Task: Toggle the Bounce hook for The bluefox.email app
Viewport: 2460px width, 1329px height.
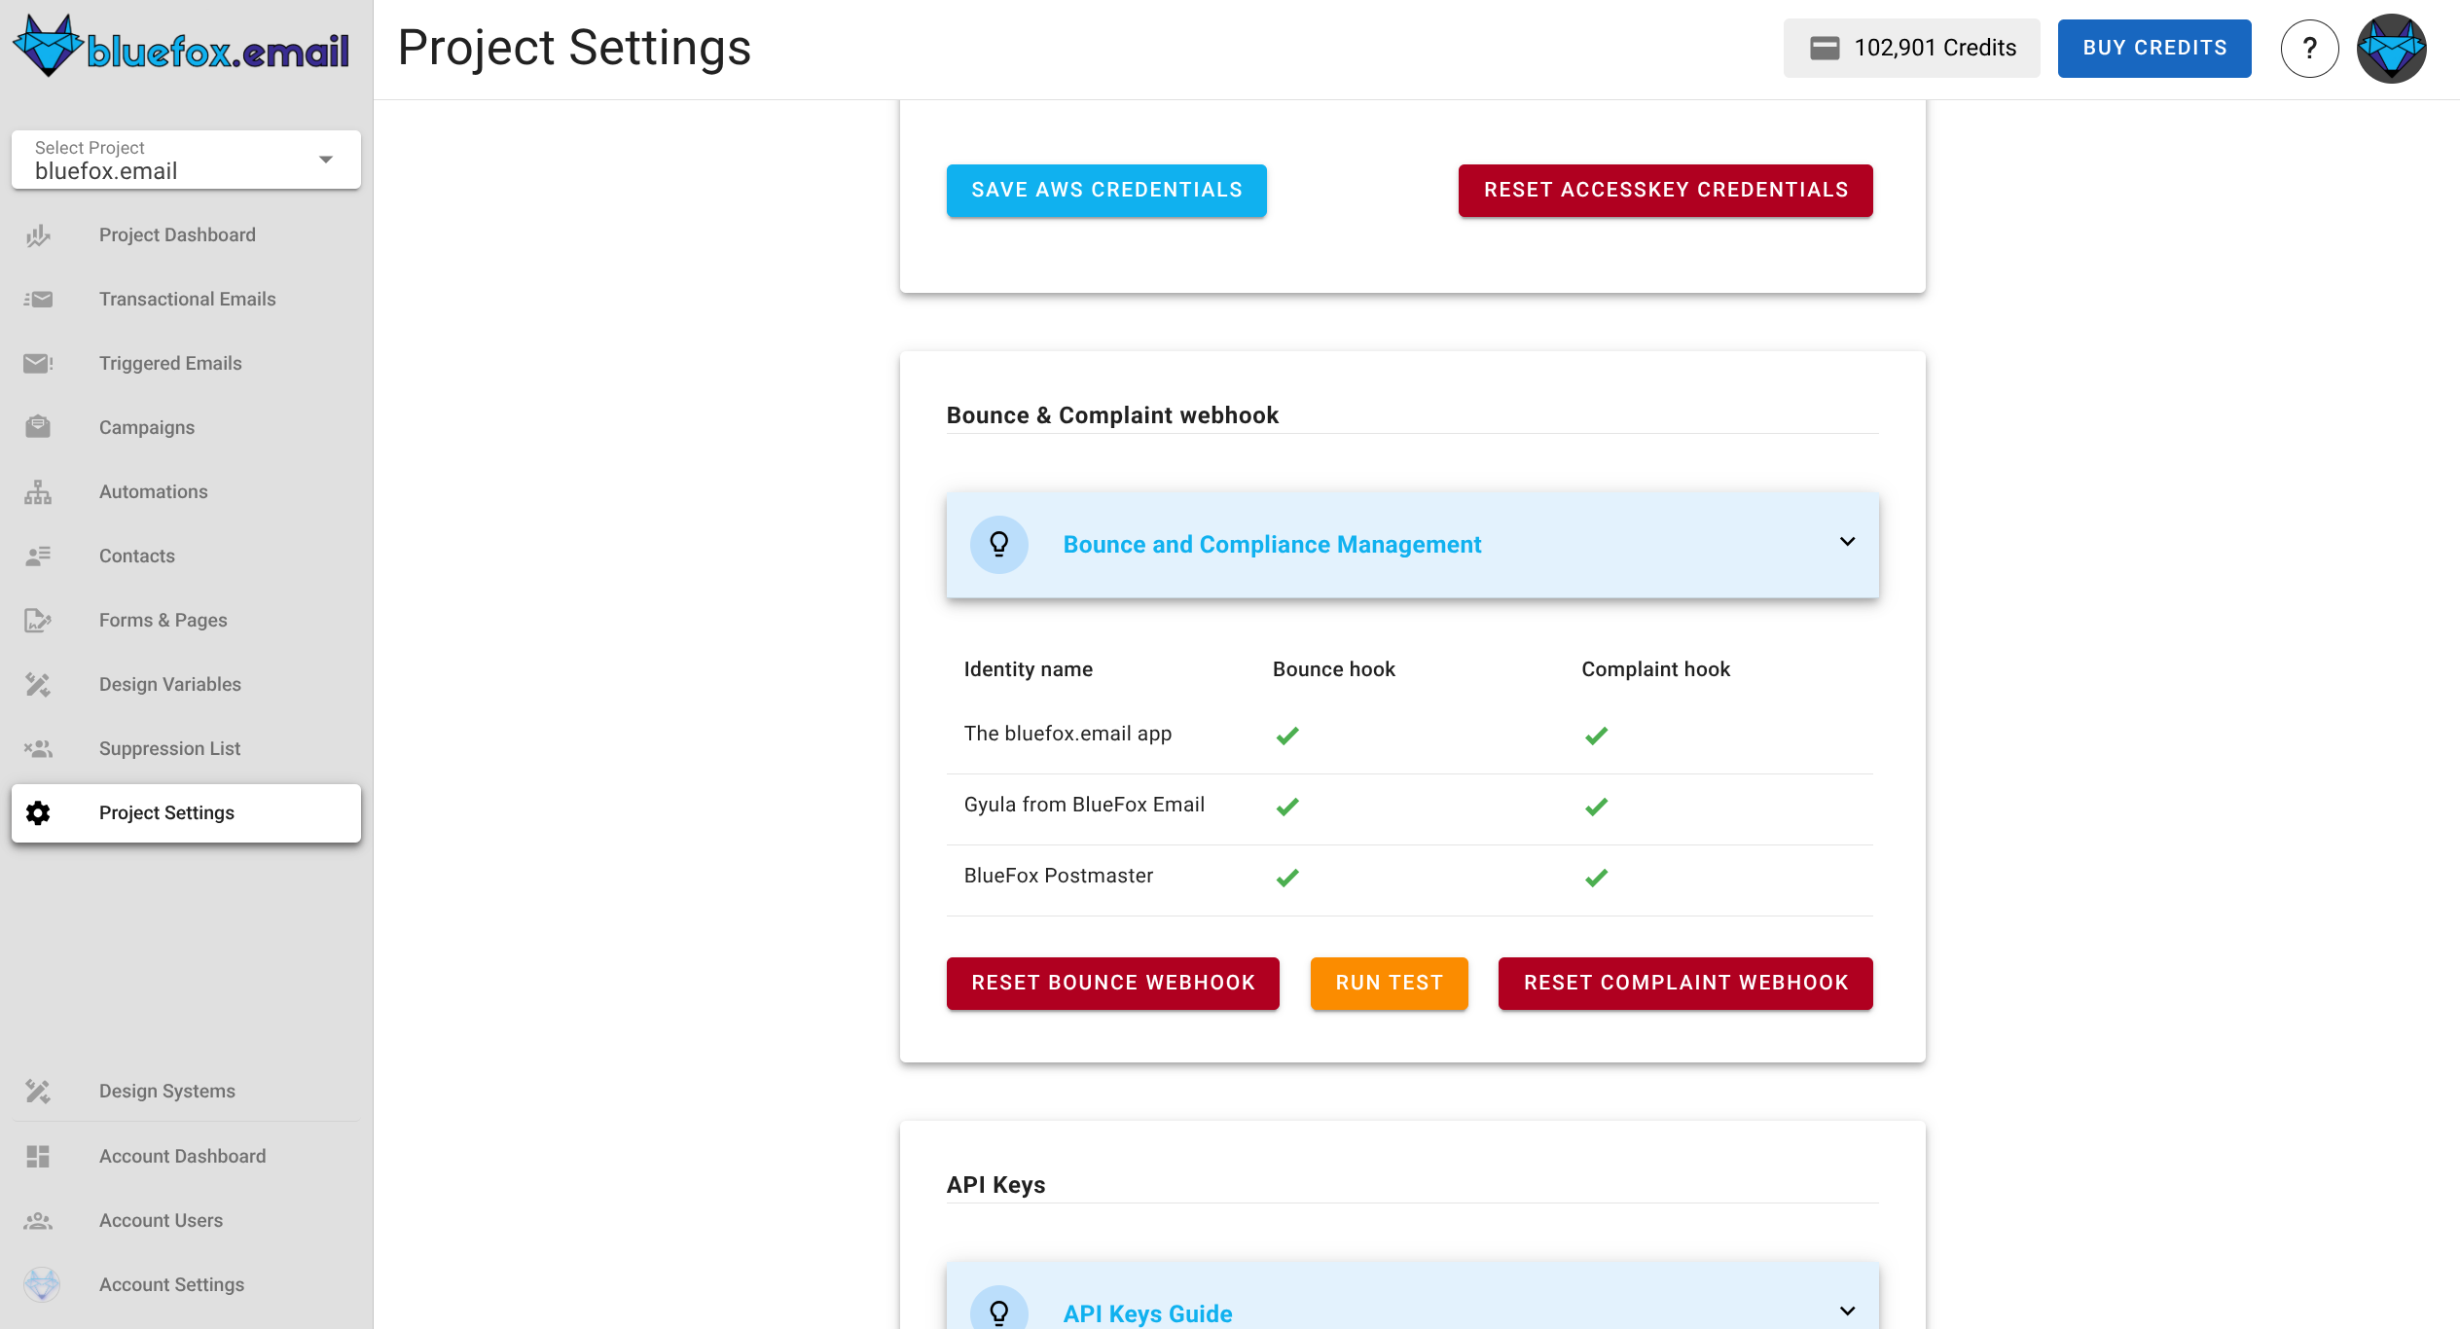Action: pyautogui.click(x=1286, y=735)
